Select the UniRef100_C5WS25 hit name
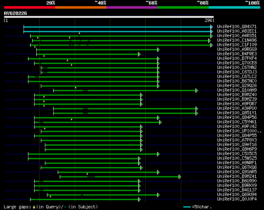 237,158
